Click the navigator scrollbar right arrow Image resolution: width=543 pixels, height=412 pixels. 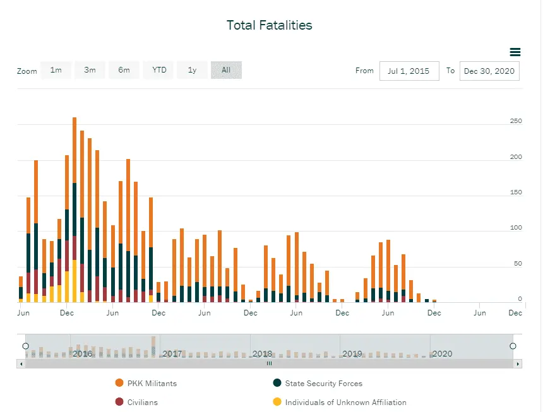[x=518, y=364]
